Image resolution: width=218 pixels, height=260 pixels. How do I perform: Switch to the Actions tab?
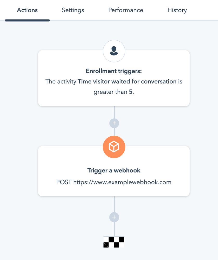pyautogui.click(x=27, y=10)
